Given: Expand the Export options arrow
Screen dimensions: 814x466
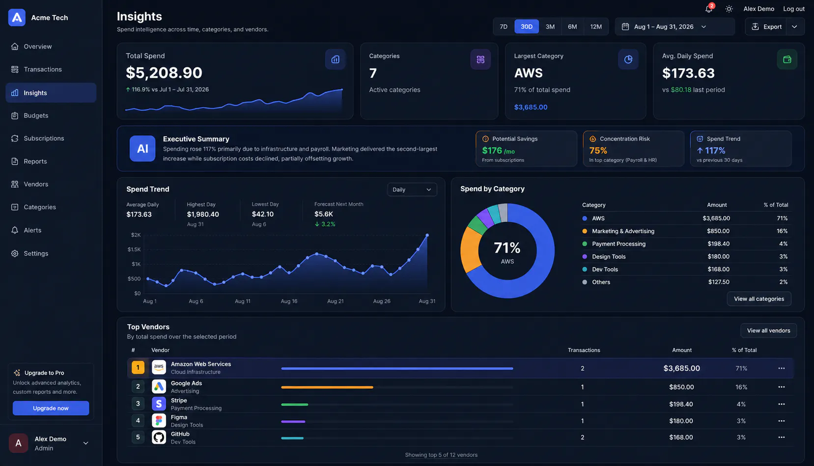Looking at the screenshot, I should point(794,27).
